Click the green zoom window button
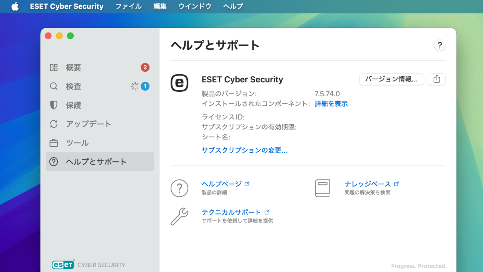483x272 pixels. 70,36
